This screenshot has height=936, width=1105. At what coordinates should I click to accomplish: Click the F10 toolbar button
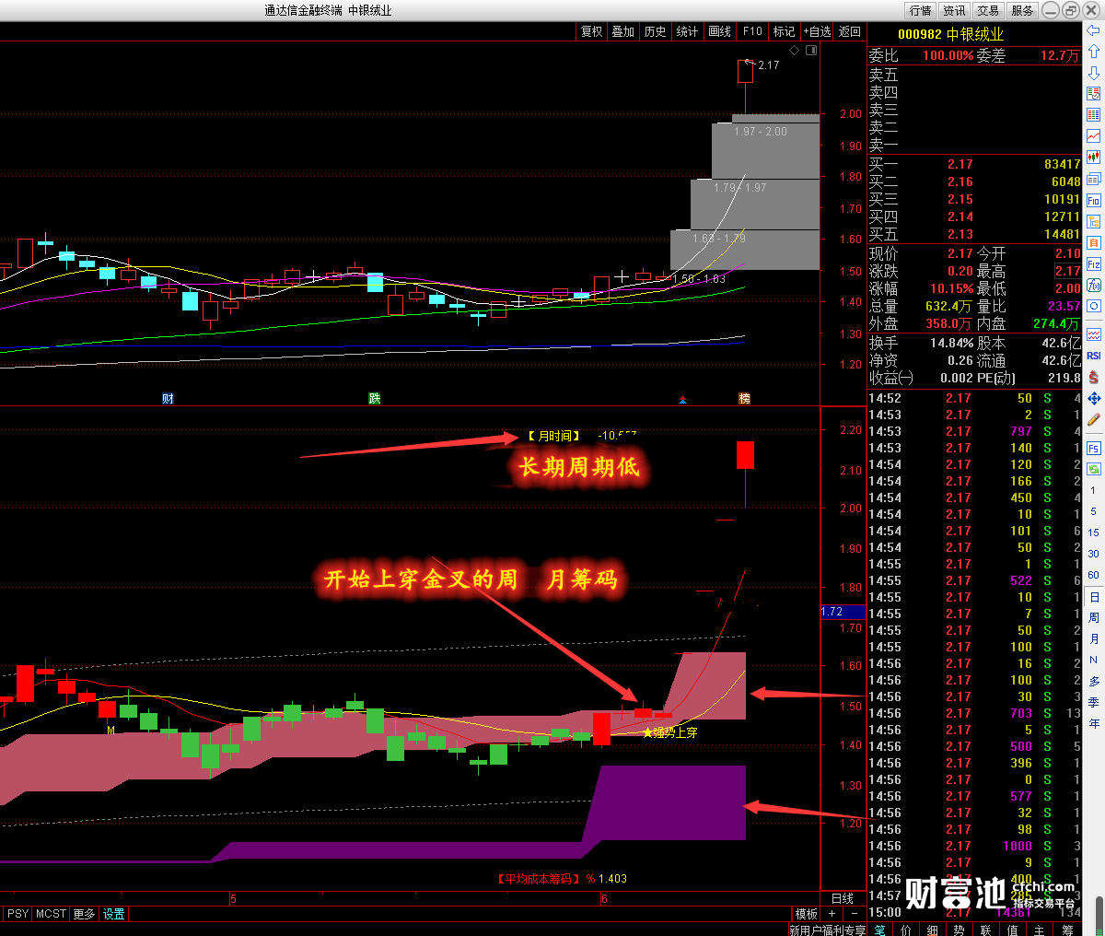[753, 31]
